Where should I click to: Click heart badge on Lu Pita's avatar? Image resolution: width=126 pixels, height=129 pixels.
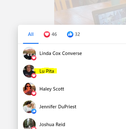coord(34,76)
